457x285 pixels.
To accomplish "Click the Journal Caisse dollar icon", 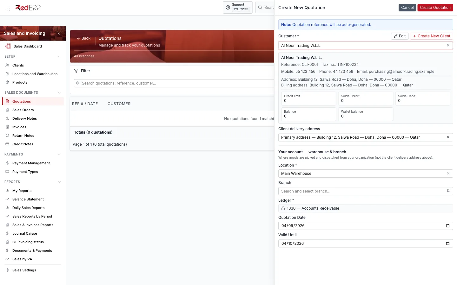I will pos(7,233).
